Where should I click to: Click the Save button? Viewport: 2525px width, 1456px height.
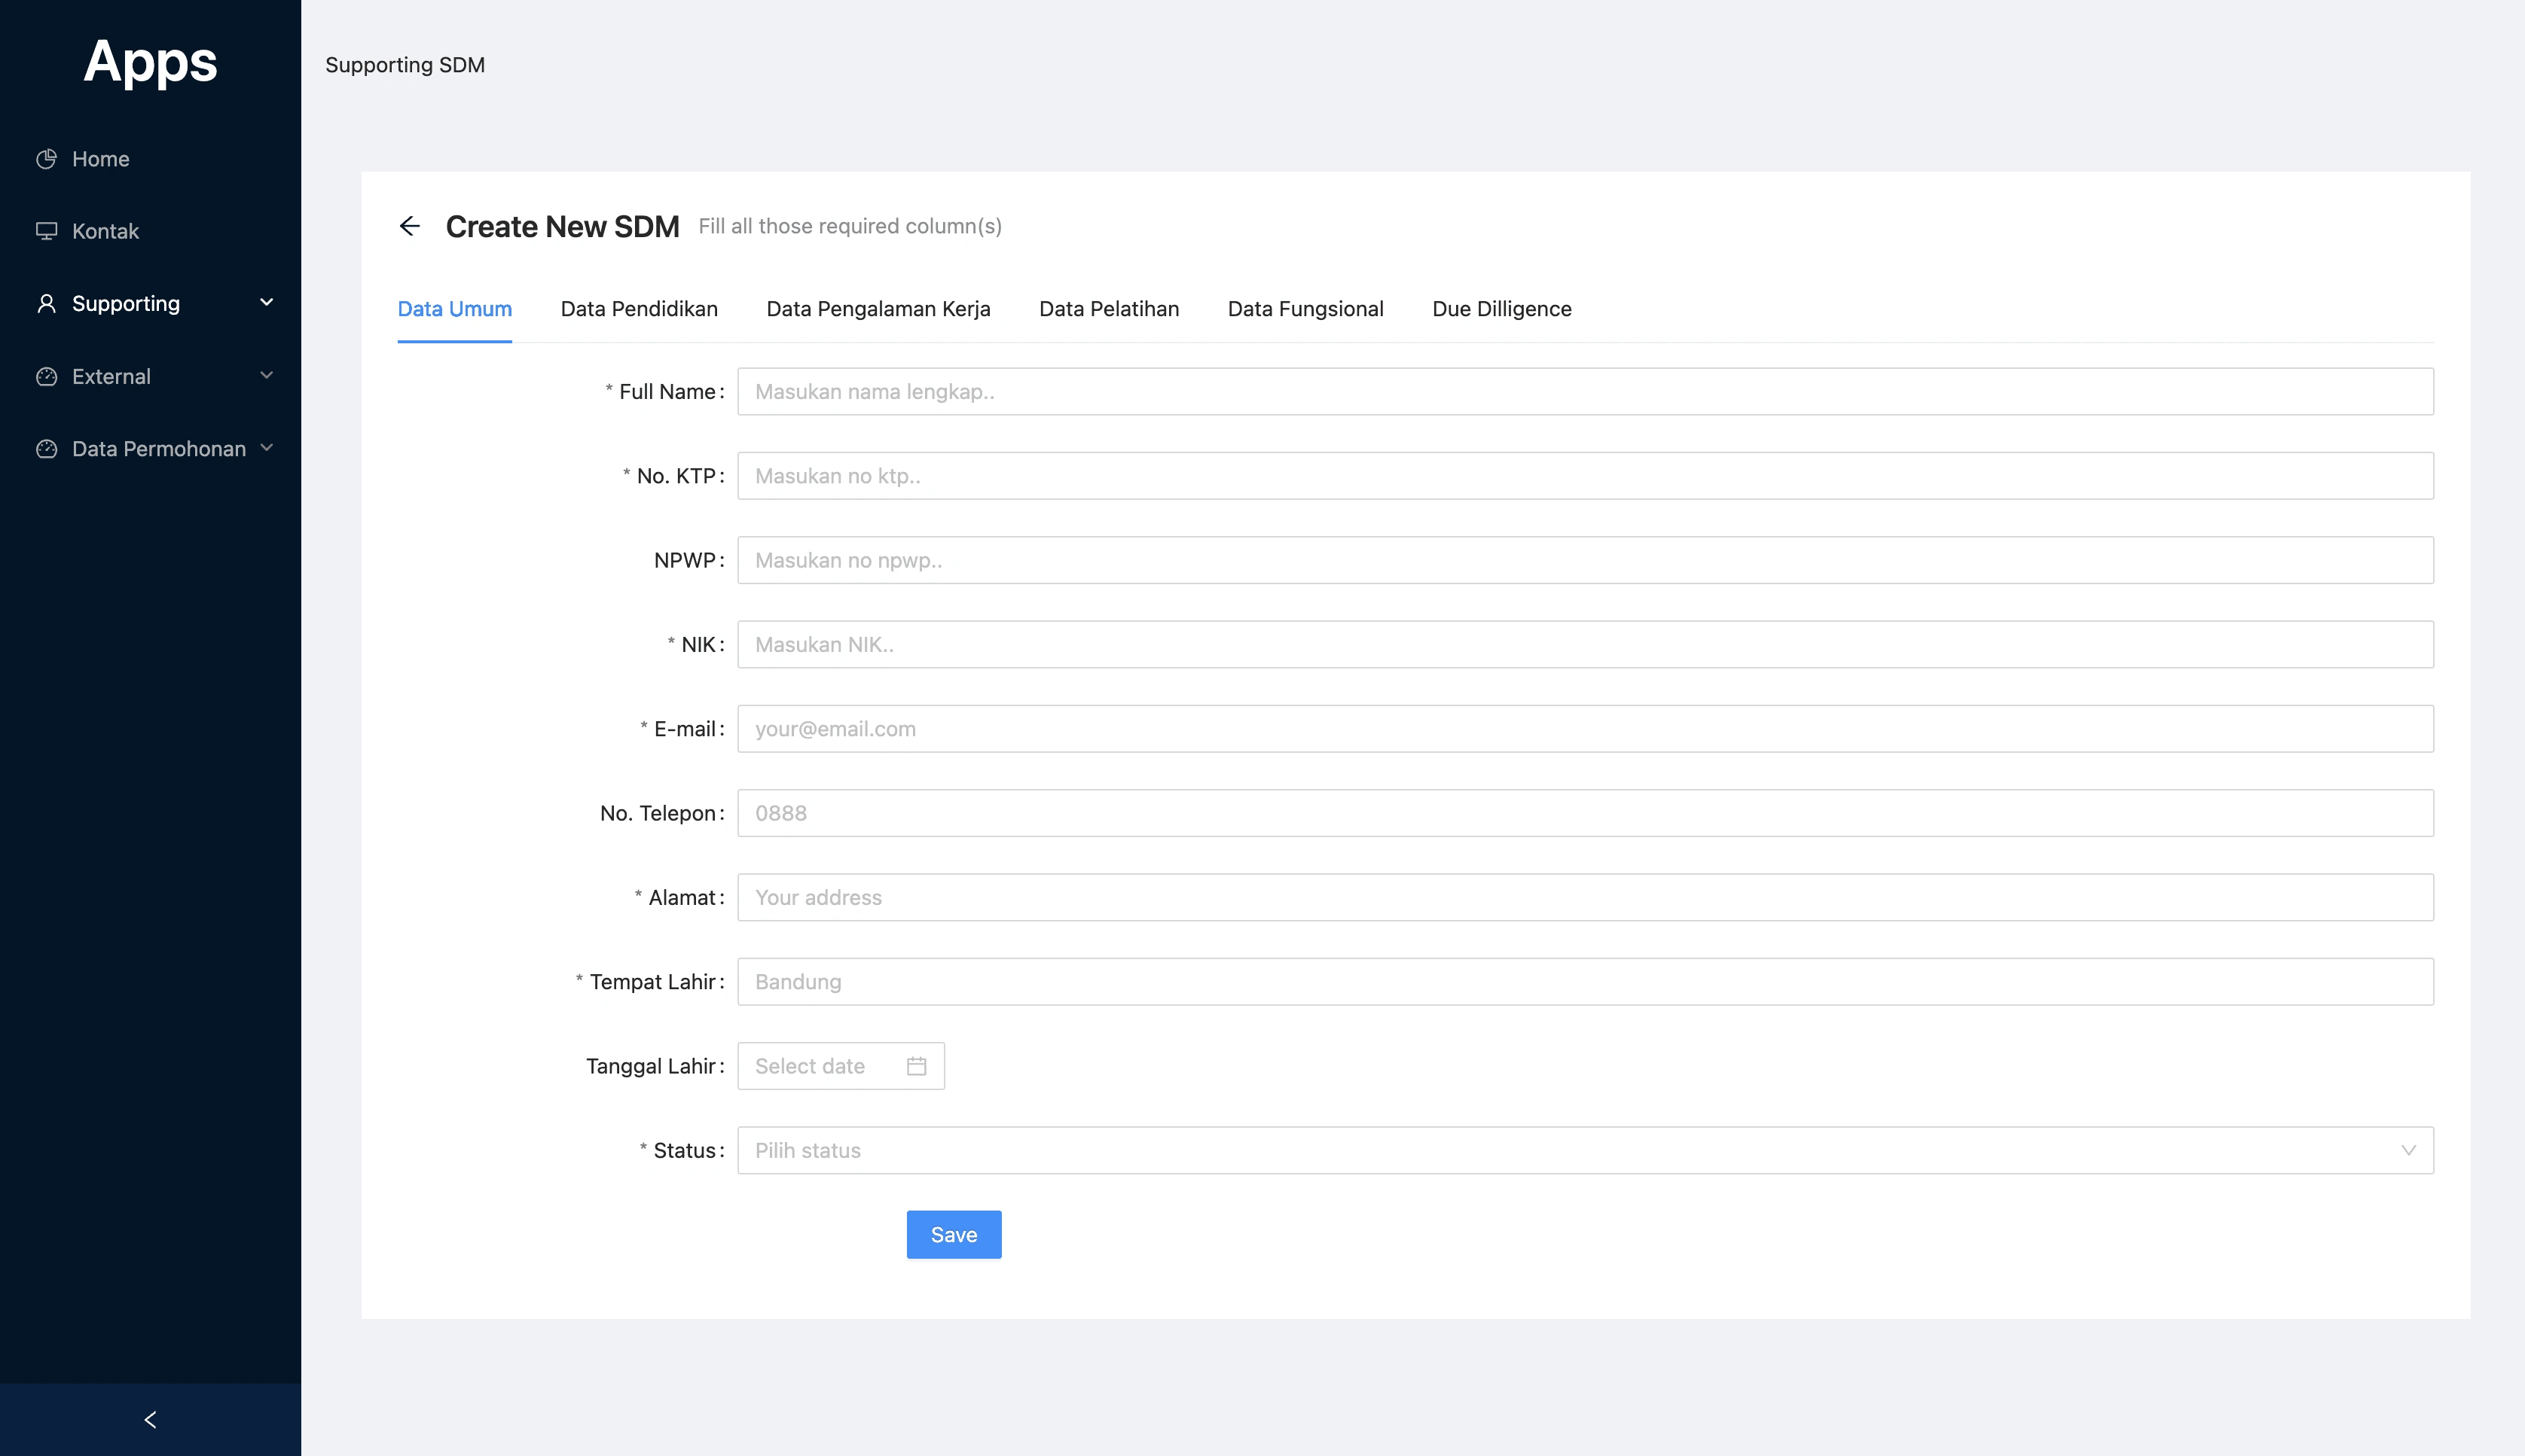952,1234
